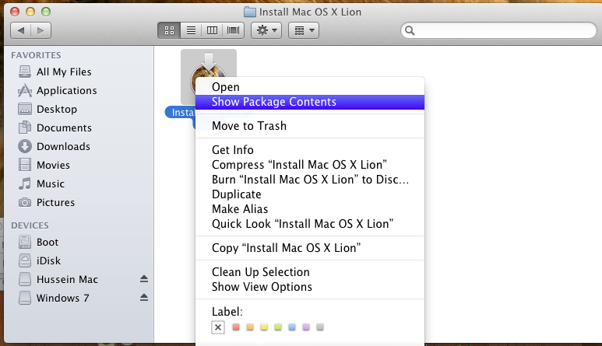The width and height of the screenshot is (602, 346).
Task: Go forward with the right arrow button
Action: [40, 30]
